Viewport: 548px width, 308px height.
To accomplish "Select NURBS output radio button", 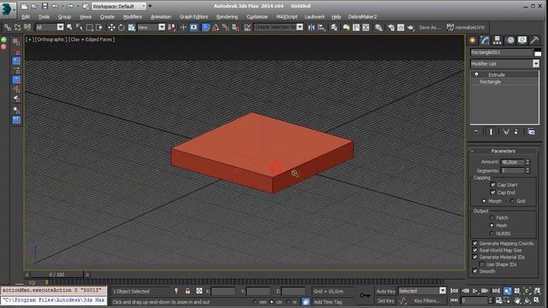I will [x=491, y=234].
